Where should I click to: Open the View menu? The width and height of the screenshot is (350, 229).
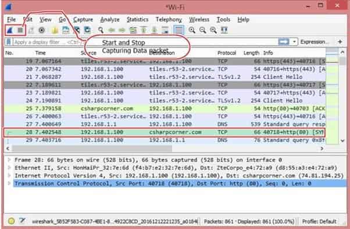tap(45, 20)
